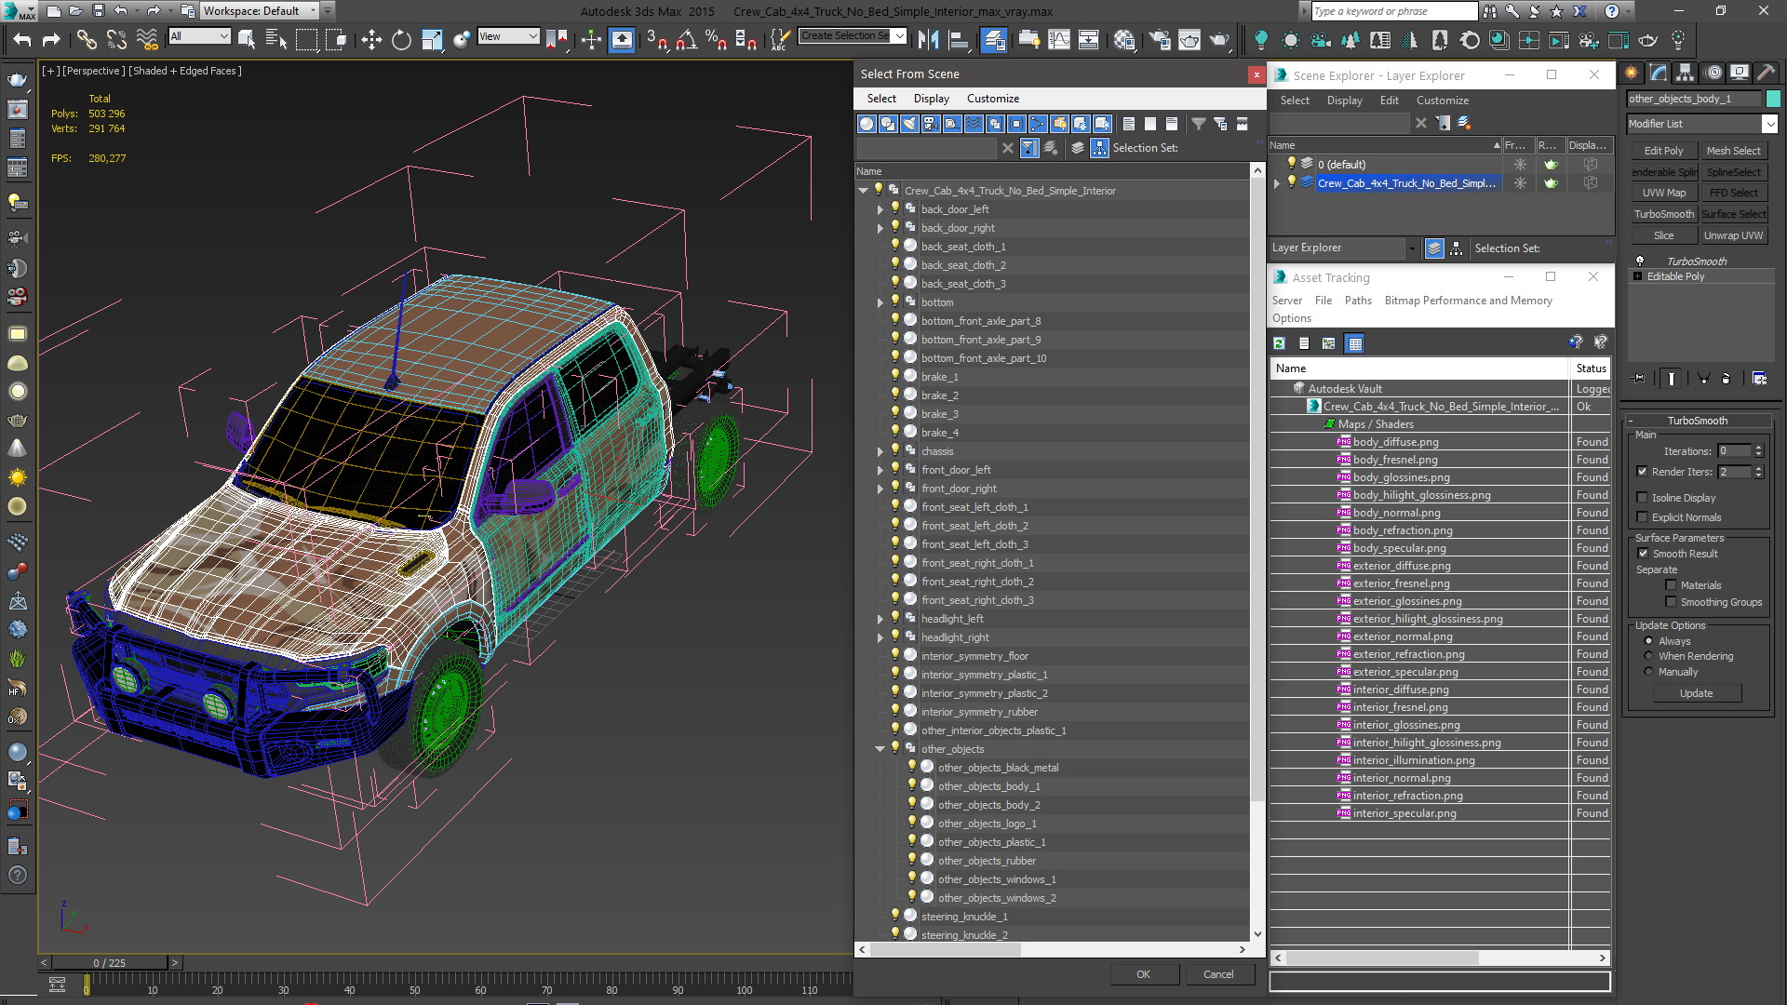Open the Align tool

(958, 39)
